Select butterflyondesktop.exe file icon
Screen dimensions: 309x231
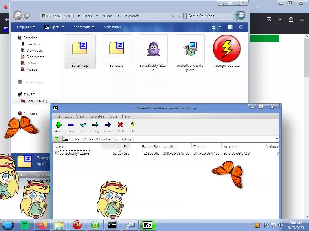tap(190, 49)
